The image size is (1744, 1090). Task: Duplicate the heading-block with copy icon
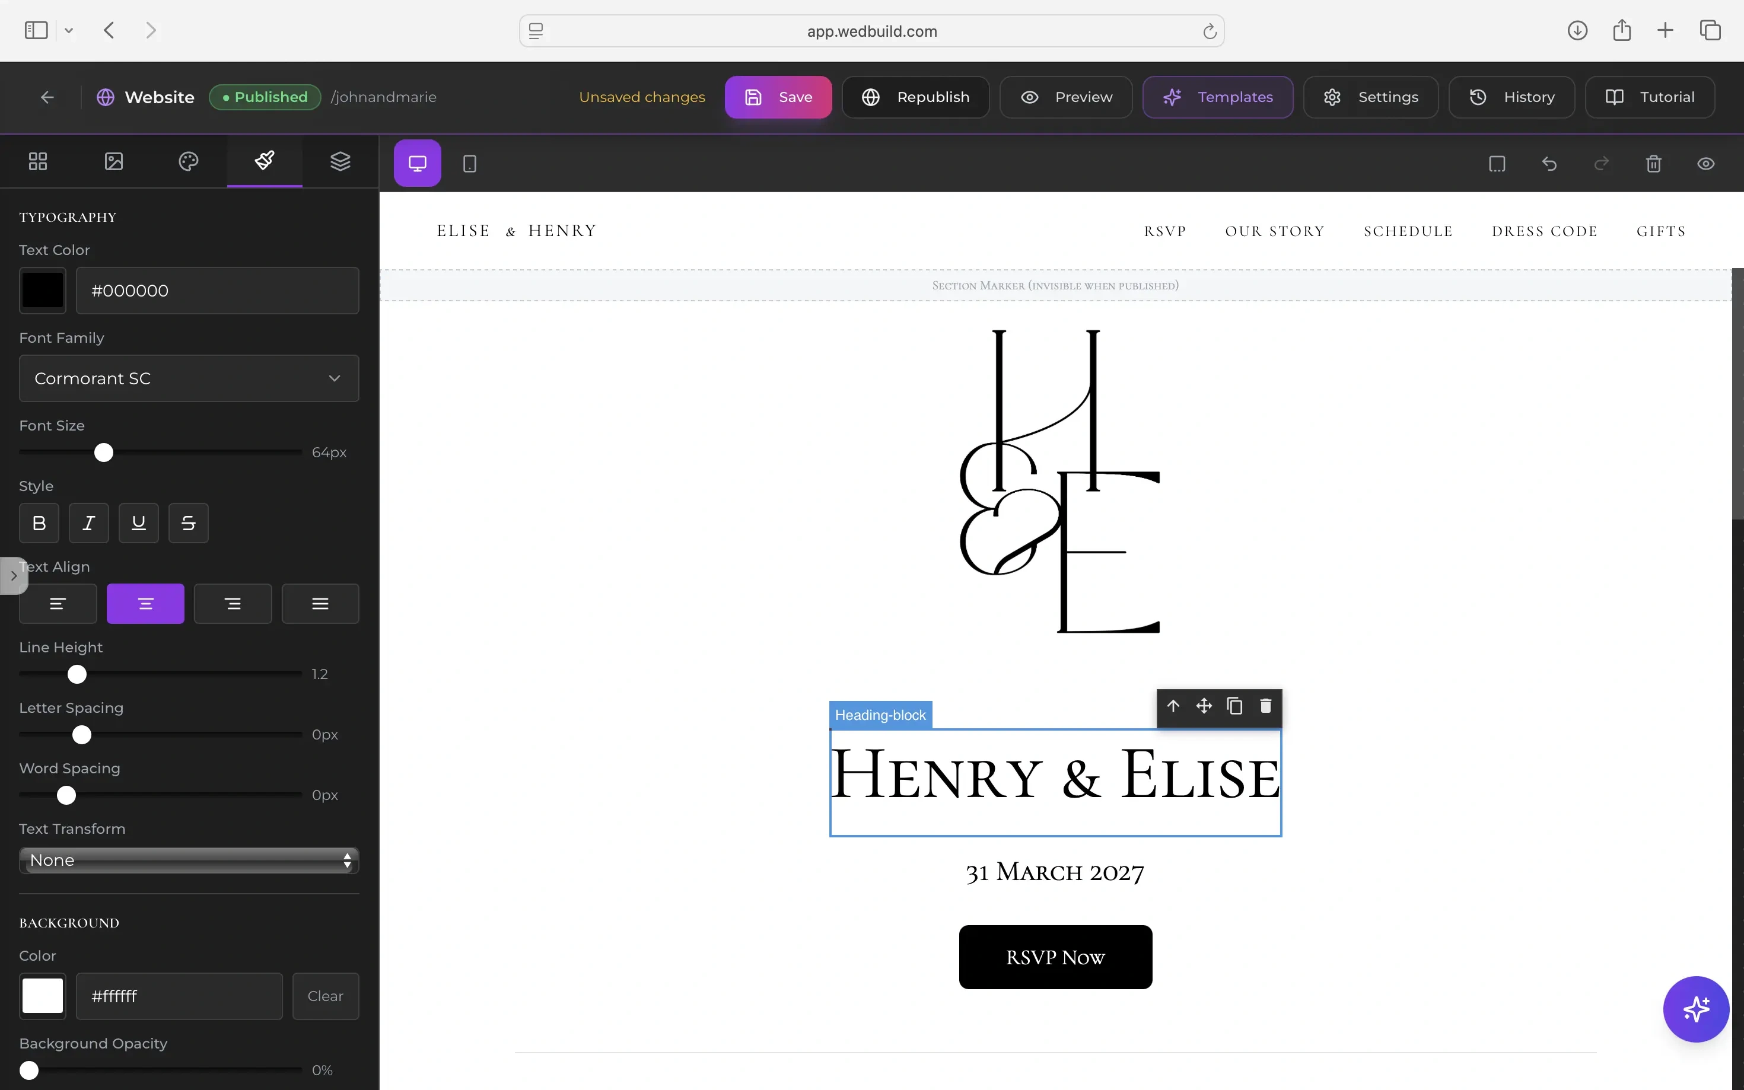click(1234, 706)
